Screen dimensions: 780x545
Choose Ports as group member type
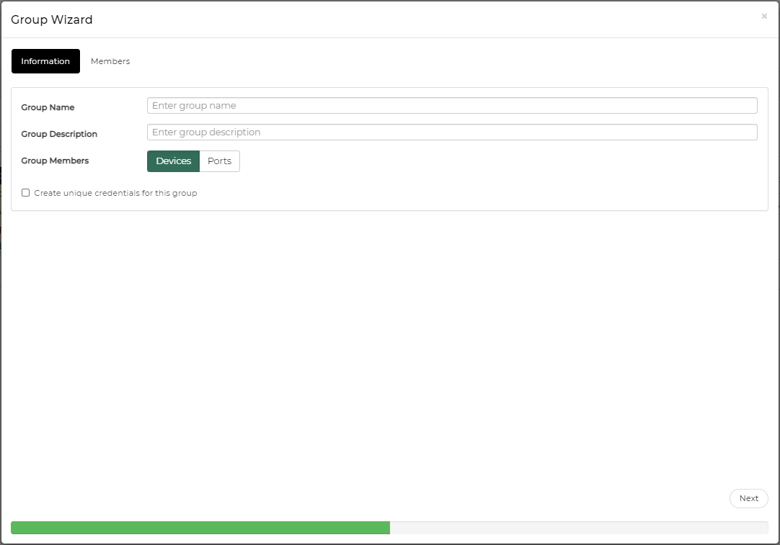point(219,161)
